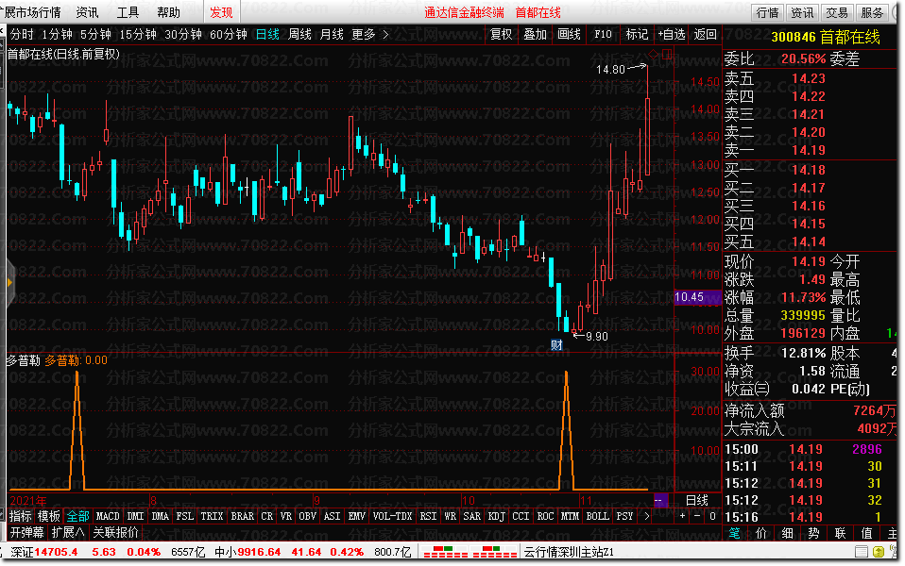Click the orange arrow on the left edge
The width and height of the screenshot is (905, 566).
pos(9,282)
